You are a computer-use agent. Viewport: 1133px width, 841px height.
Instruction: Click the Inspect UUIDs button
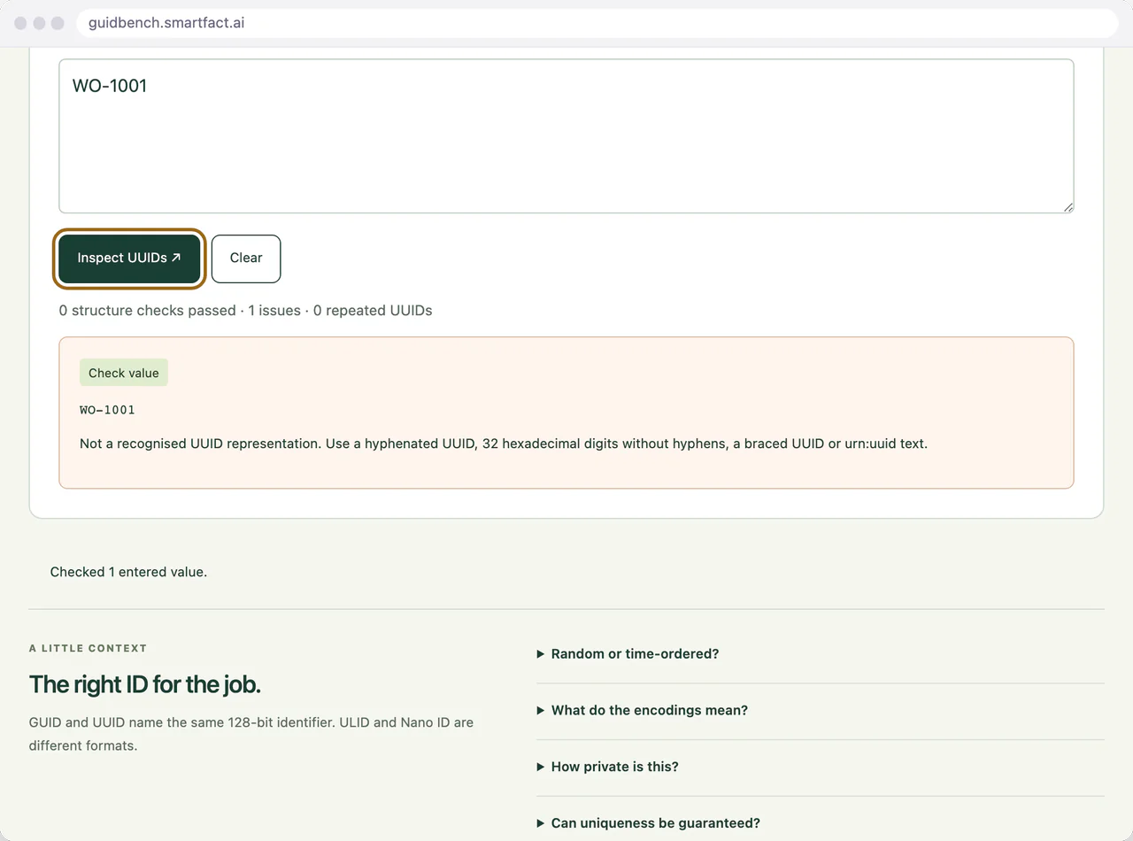pyautogui.click(x=129, y=258)
